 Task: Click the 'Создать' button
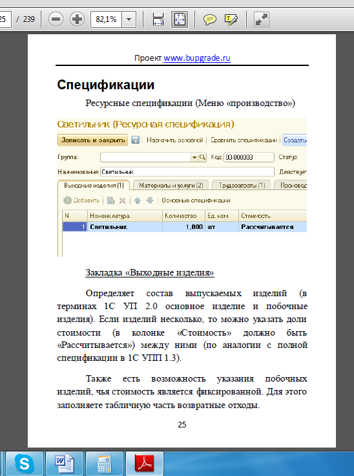[295, 140]
